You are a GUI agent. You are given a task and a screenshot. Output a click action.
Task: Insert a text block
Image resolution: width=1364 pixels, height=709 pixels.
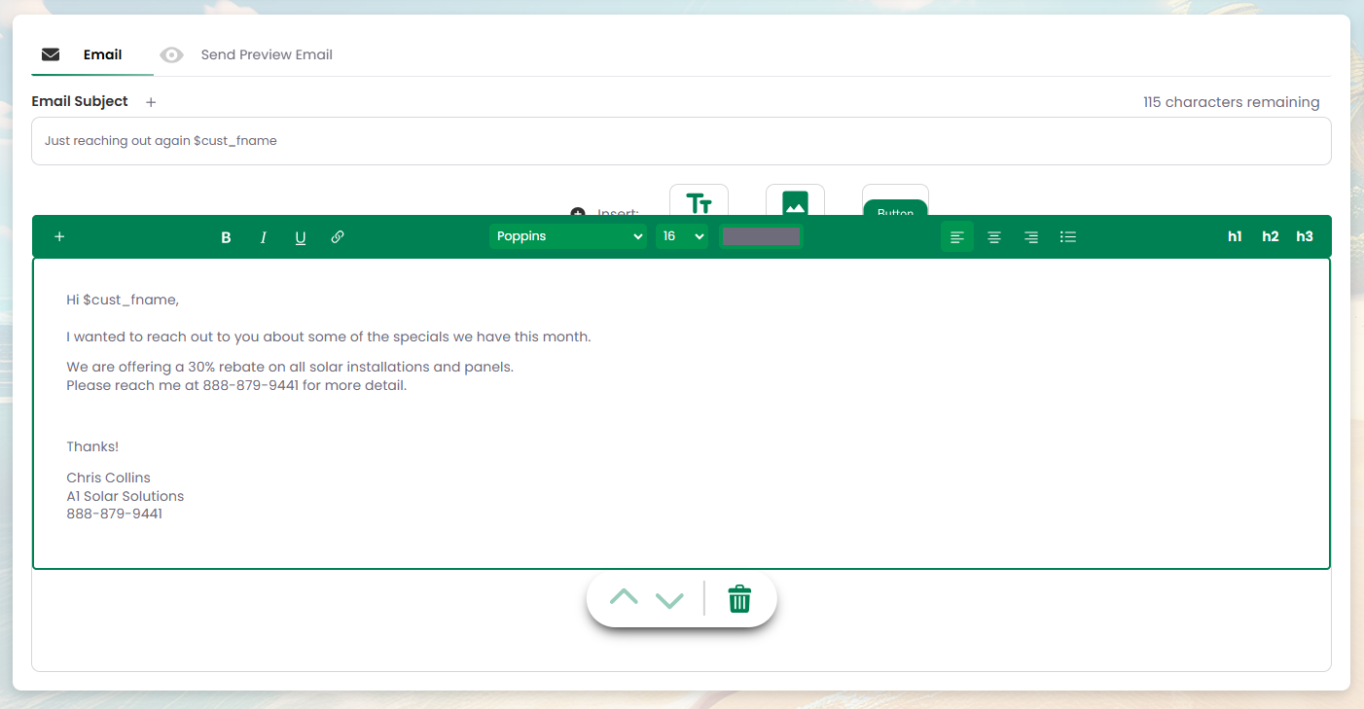tap(699, 202)
